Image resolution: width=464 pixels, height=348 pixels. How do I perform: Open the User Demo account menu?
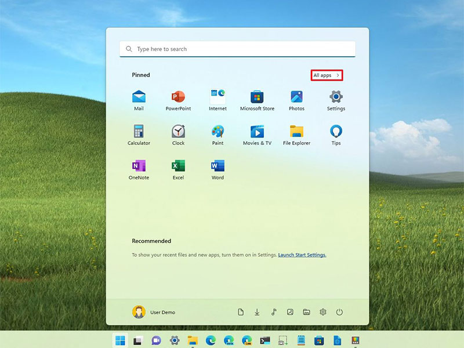154,312
